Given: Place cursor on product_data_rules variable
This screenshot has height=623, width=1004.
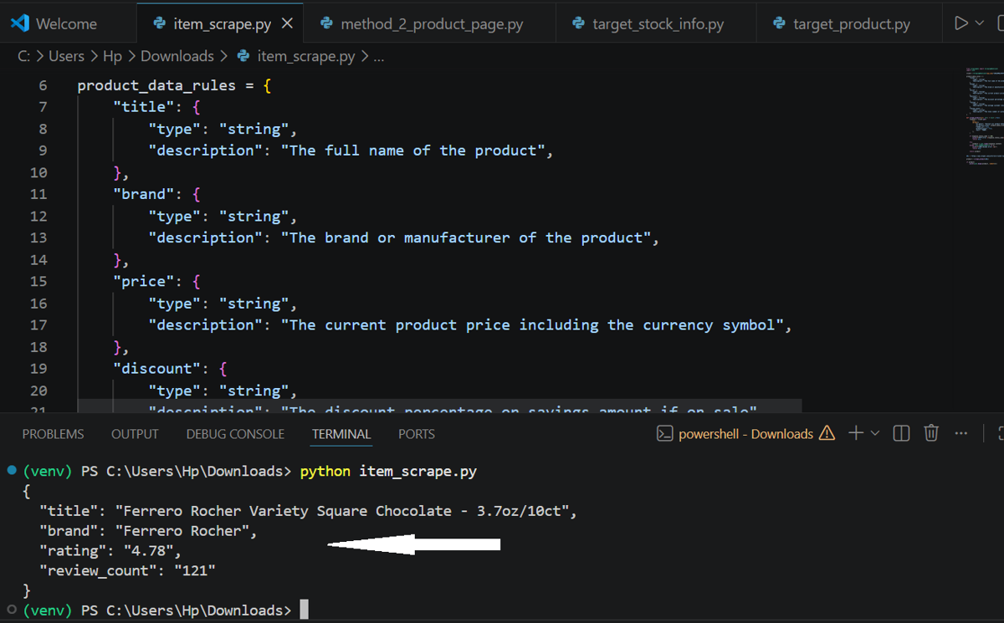Looking at the screenshot, I should coord(156,85).
